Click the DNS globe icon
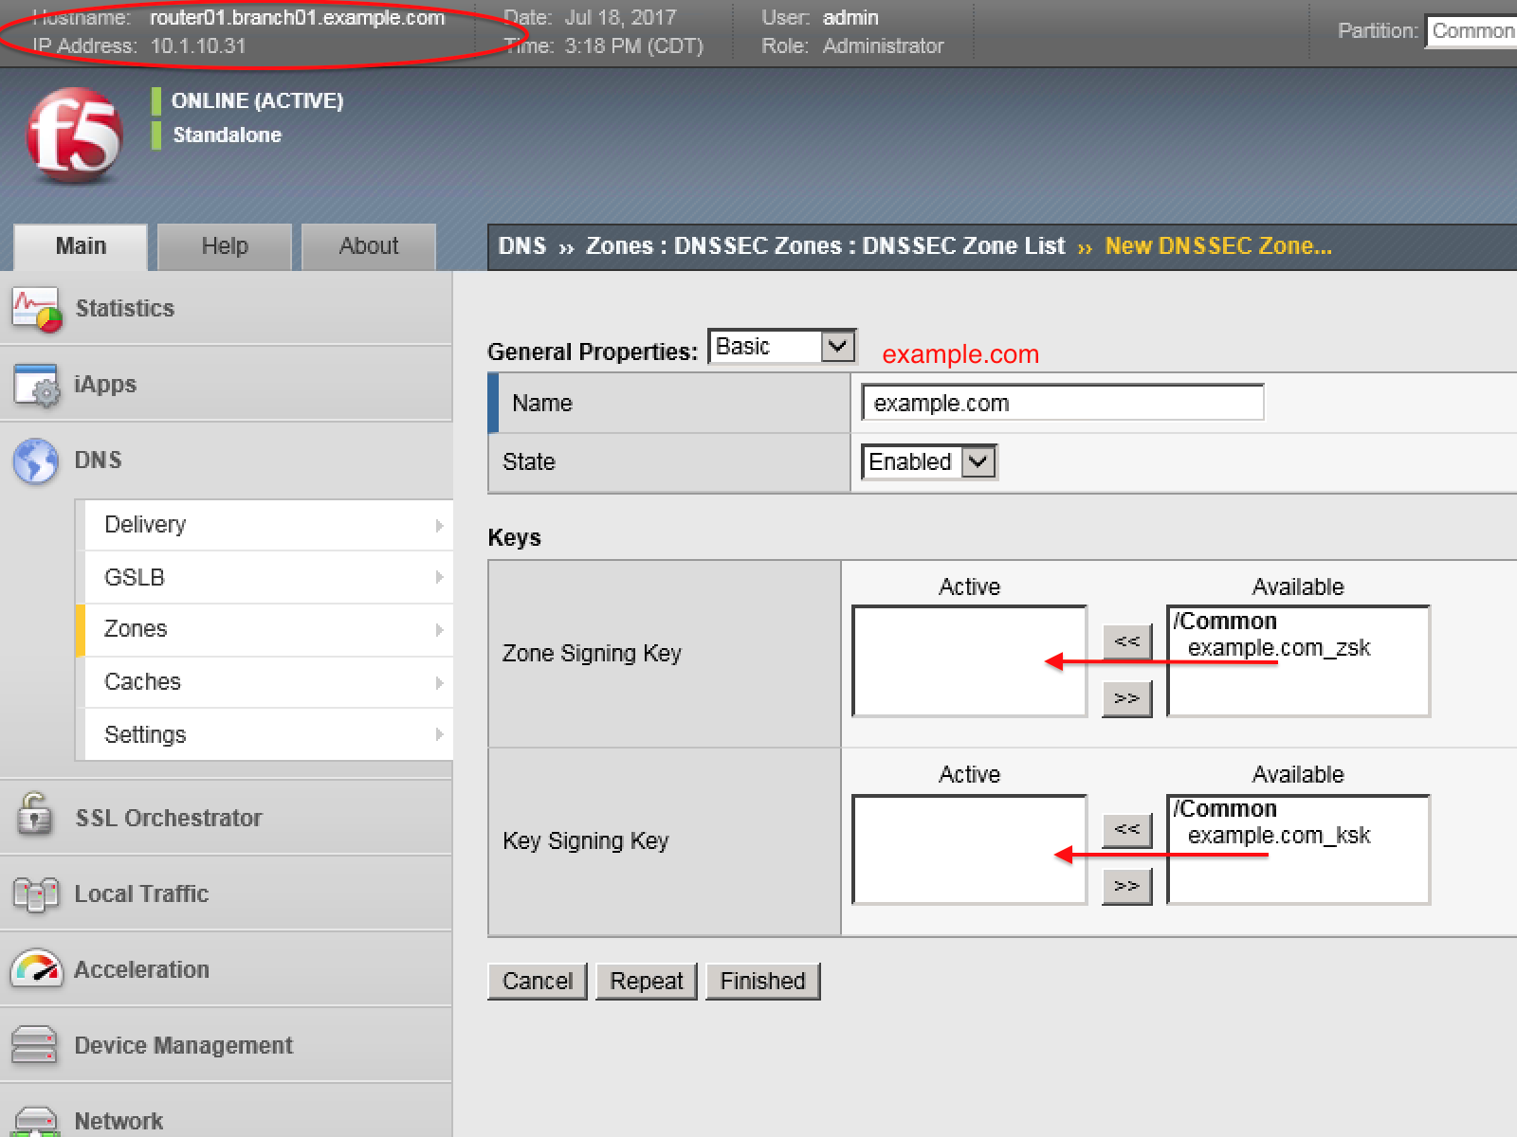 36,460
